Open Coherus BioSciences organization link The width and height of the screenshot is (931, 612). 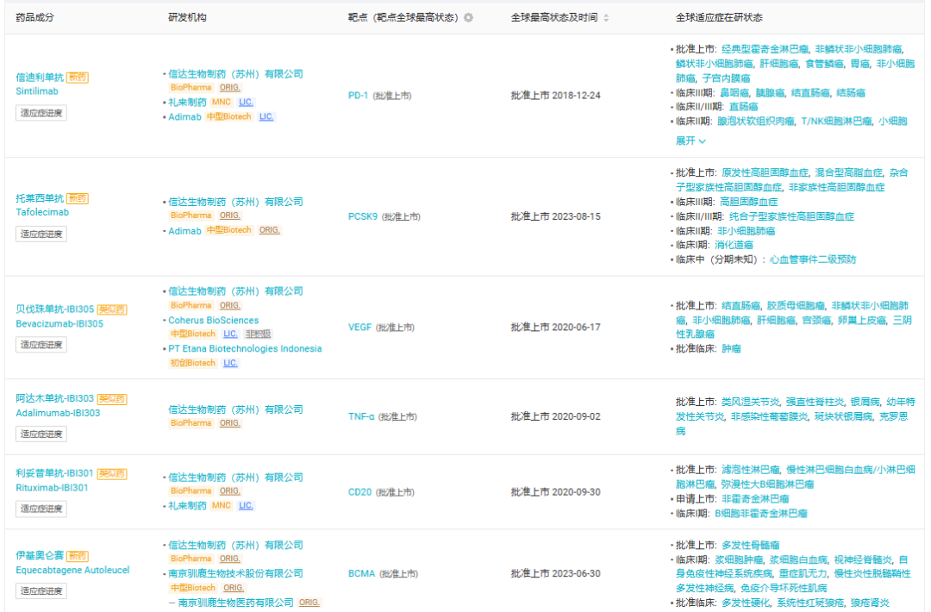213,320
